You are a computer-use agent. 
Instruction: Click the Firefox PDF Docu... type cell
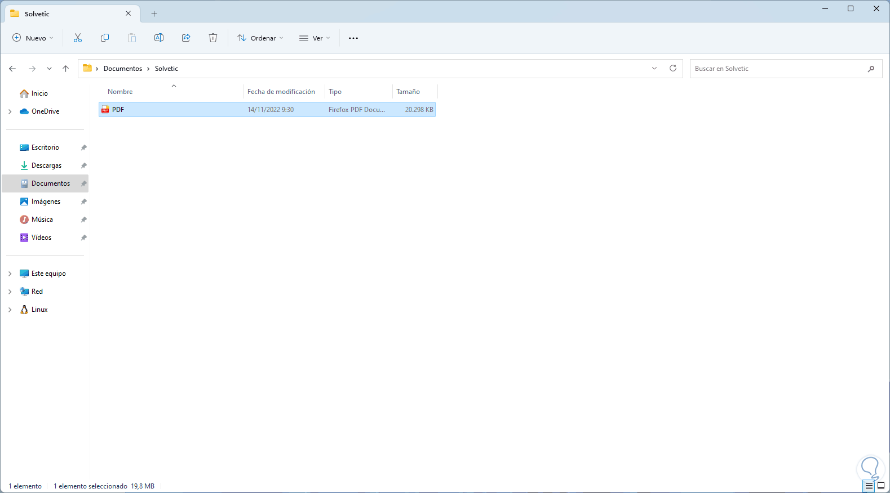(x=357, y=110)
